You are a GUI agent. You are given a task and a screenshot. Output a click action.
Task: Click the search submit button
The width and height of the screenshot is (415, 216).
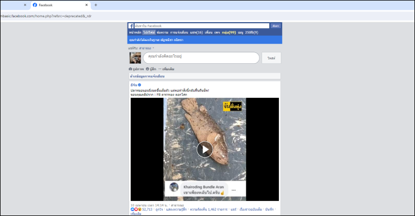coord(276,26)
